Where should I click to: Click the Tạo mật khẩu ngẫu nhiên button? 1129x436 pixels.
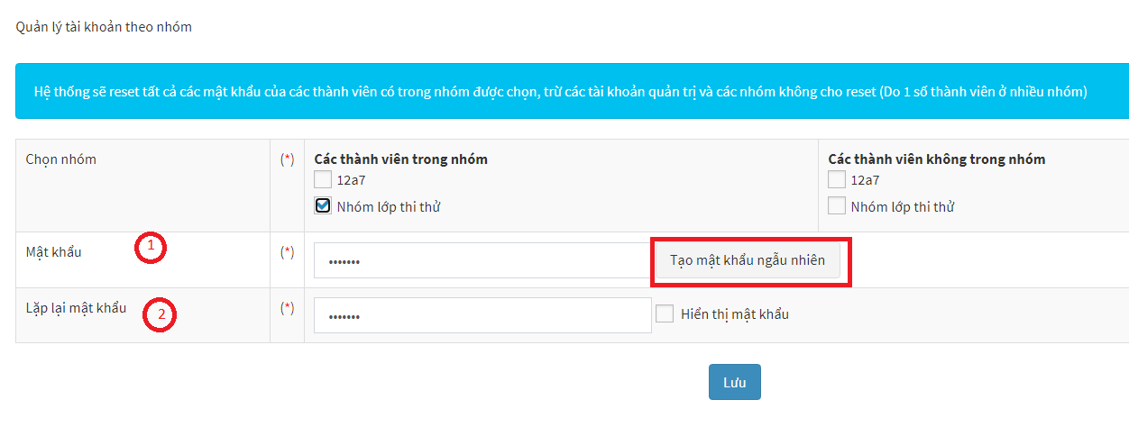[x=748, y=259]
